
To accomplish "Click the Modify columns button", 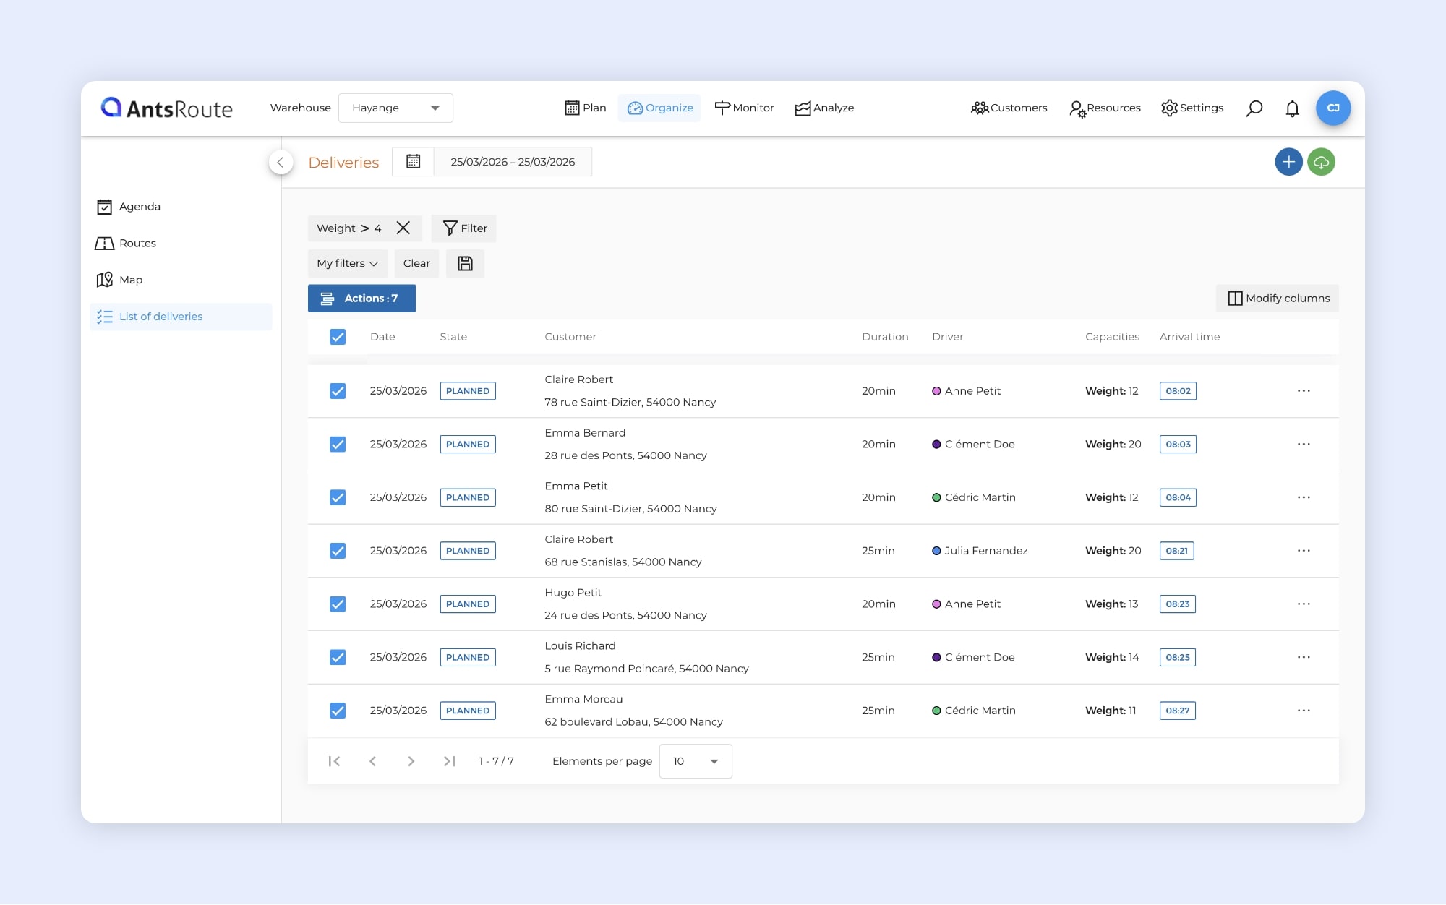I will click(x=1278, y=299).
